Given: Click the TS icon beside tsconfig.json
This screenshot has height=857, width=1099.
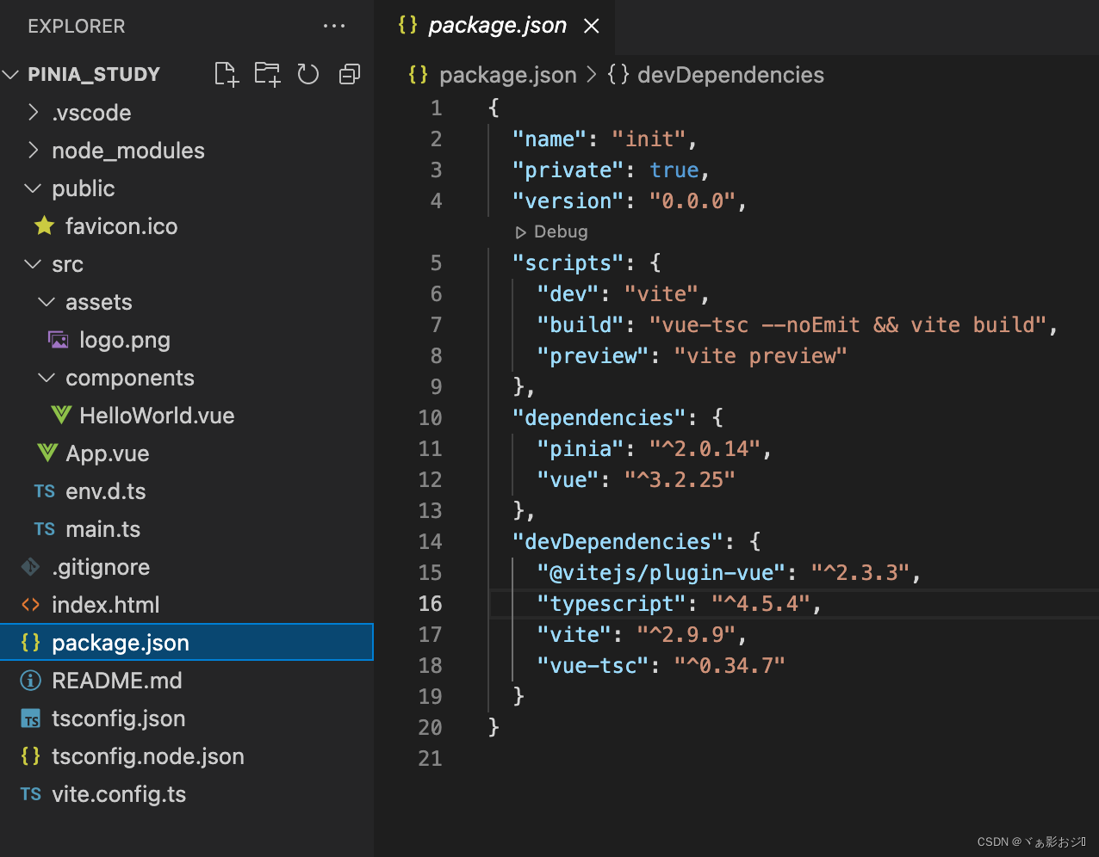Looking at the screenshot, I should [x=30, y=719].
